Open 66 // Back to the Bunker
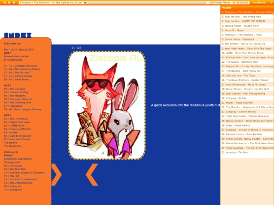This screenshot has height=205, width=274. [18, 136]
